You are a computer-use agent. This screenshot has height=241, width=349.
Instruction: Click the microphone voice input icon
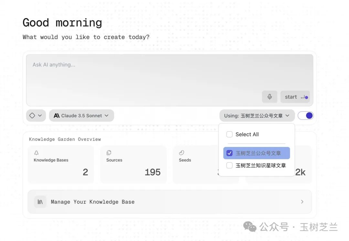pyautogui.click(x=270, y=97)
